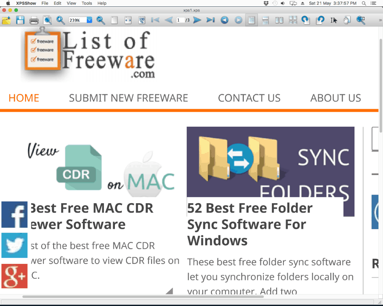Switch to continuous facing pages layout
Viewport: 383px width, 306px height.
[293, 20]
